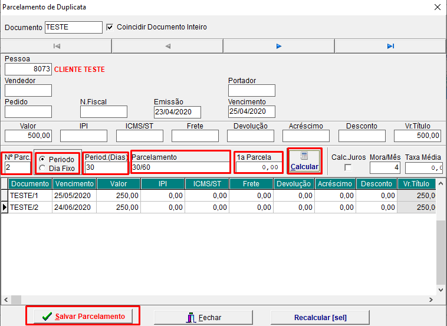Click the 1a Parcela value field
Screen dimensions: 447x326
click(259, 167)
